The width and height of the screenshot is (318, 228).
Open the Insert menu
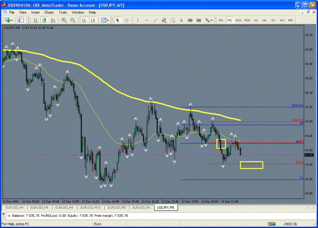(35, 12)
